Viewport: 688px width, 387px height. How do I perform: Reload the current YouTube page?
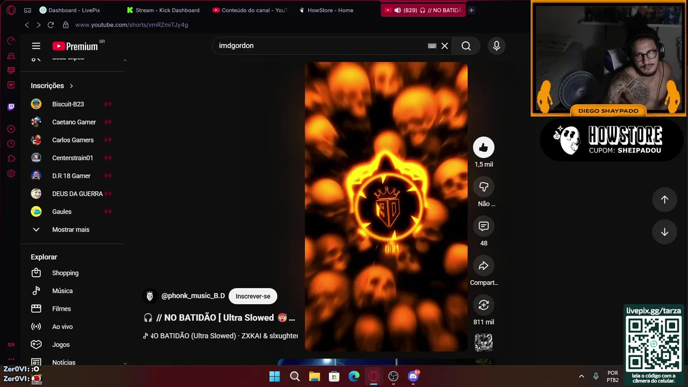(x=51, y=25)
